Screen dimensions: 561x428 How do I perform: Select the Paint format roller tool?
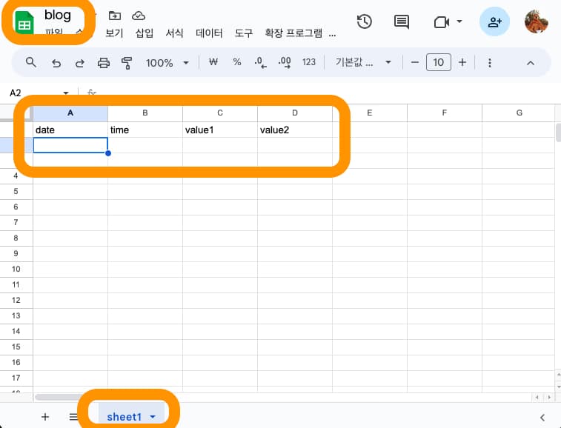(x=126, y=63)
